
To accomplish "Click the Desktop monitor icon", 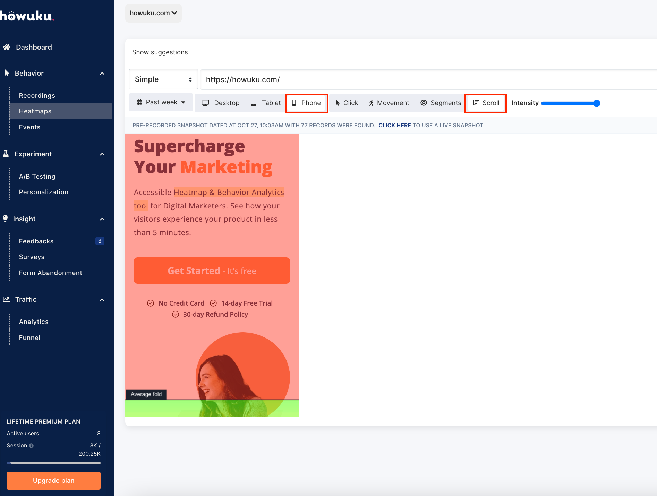I will click(205, 103).
